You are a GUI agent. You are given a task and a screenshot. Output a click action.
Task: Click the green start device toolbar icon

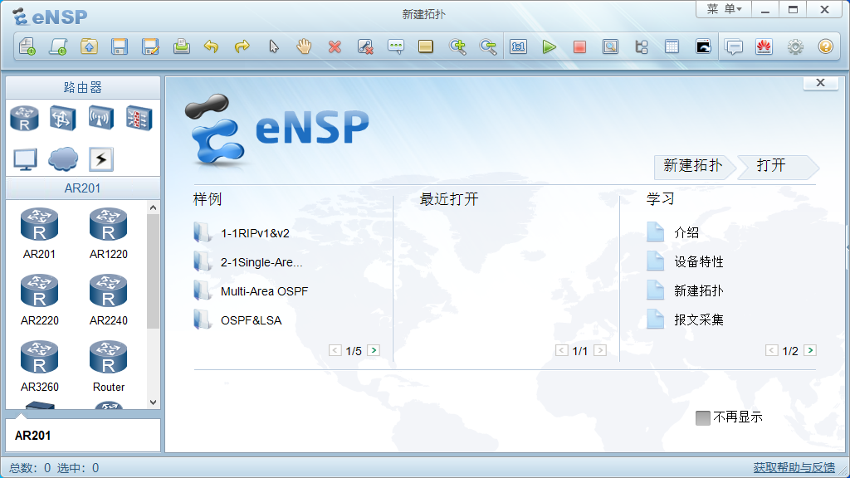click(550, 46)
